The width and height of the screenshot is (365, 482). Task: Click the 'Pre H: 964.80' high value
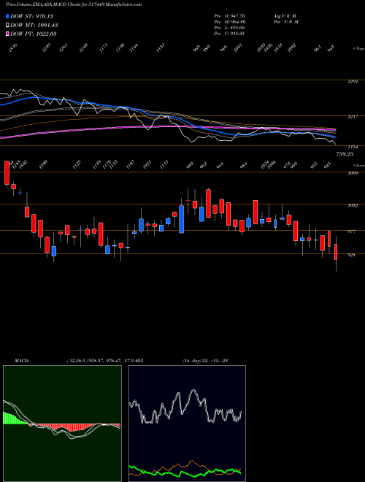coord(229,22)
